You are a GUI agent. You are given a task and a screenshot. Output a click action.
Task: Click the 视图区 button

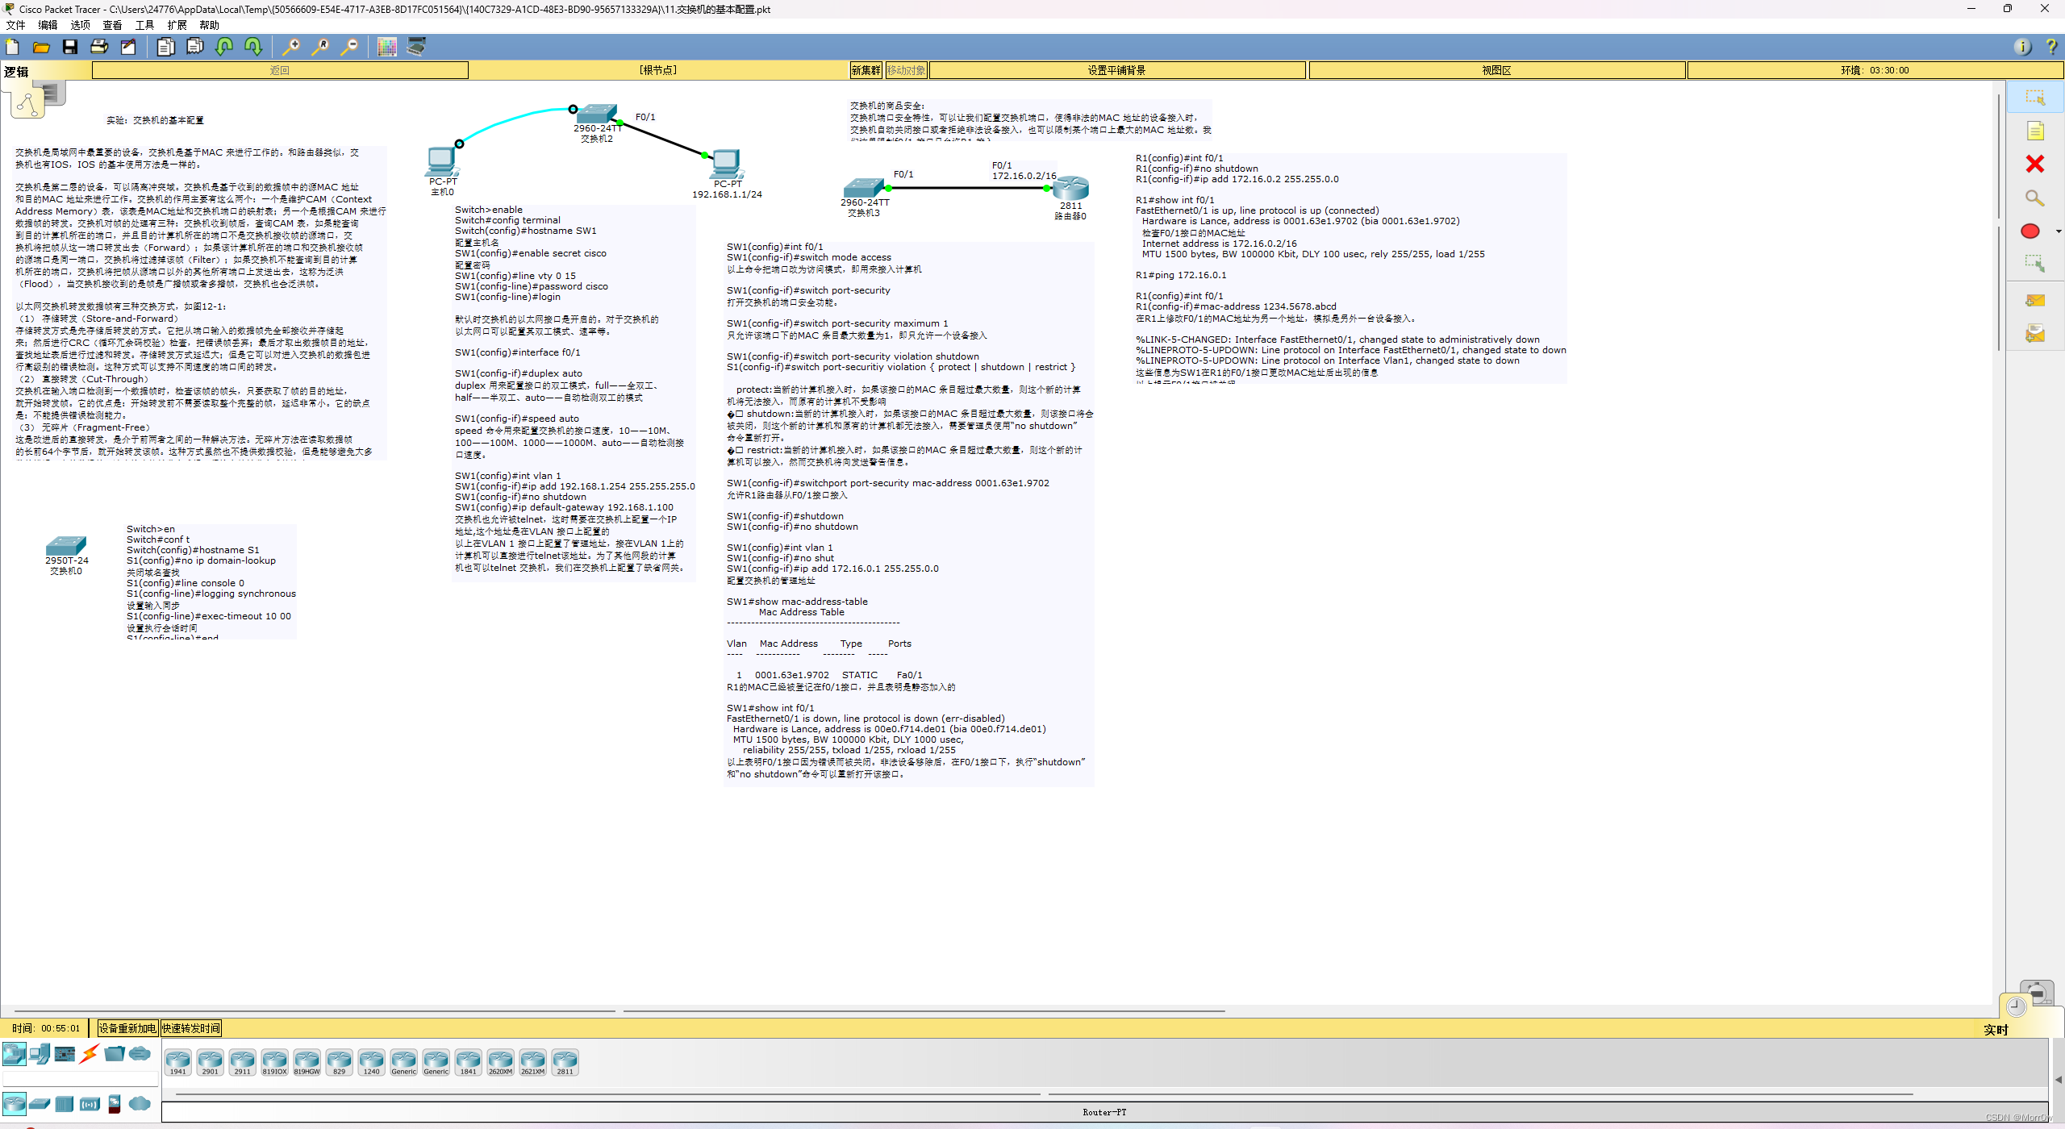coord(1496,70)
